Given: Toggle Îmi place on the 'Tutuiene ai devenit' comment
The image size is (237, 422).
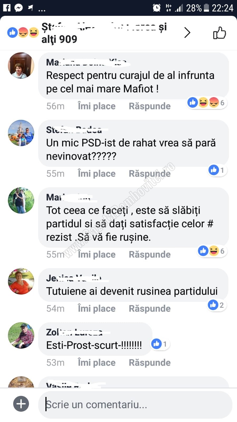Looking at the screenshot, I should click(96, 309).
